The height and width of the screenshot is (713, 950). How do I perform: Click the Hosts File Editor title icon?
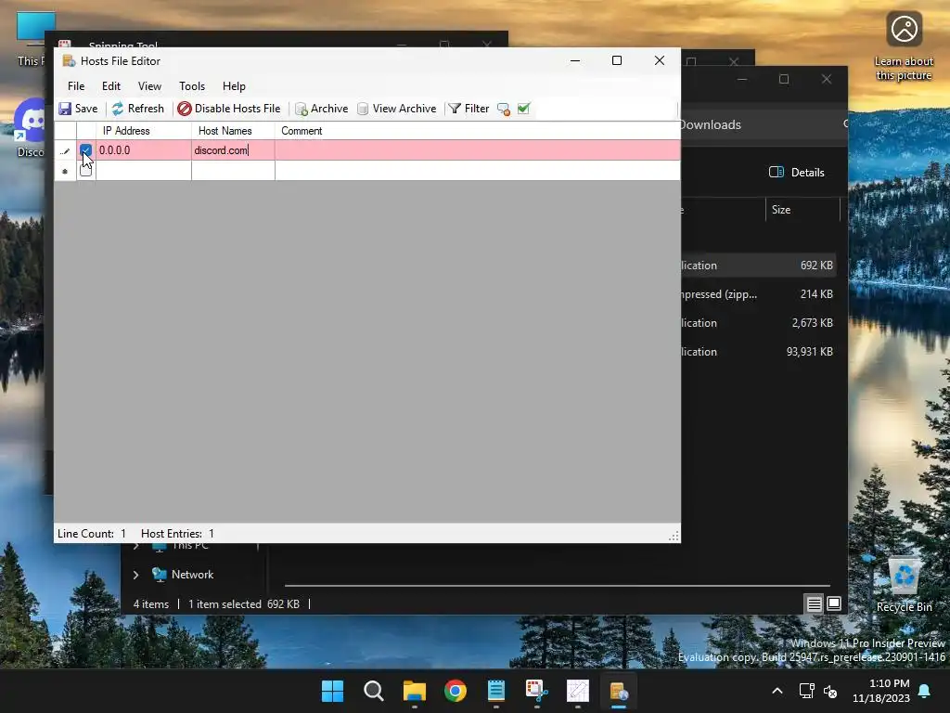tap(69, 60)
